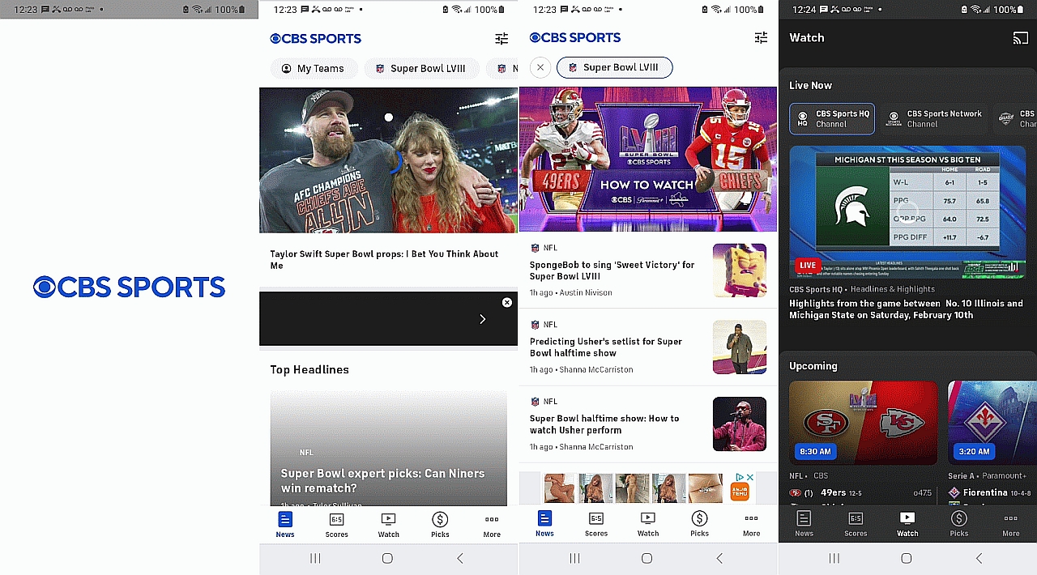Tap News icon on third screen
1037x575 pixels.
544,524
